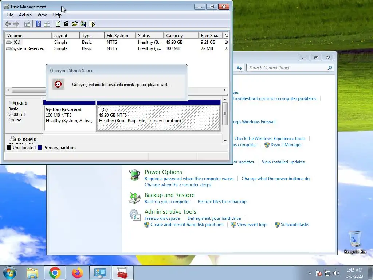Open the View menu
The width and height of the screenshot is (373, 280).
tap(42, 15)
